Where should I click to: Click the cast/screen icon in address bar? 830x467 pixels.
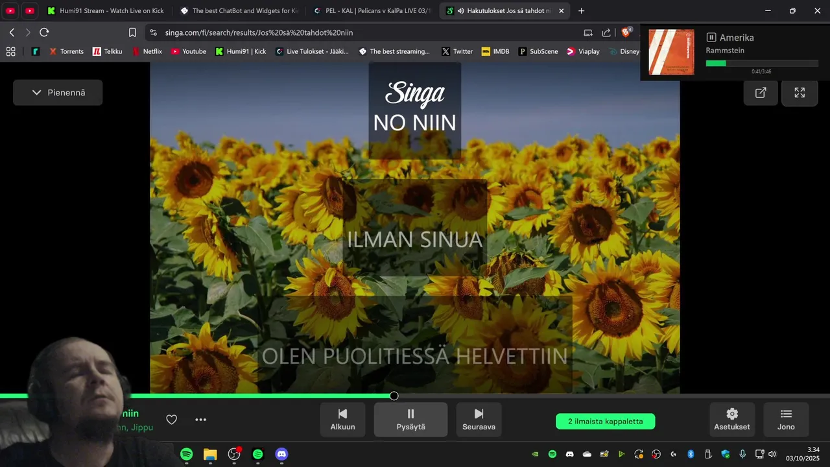coord(588,32)
